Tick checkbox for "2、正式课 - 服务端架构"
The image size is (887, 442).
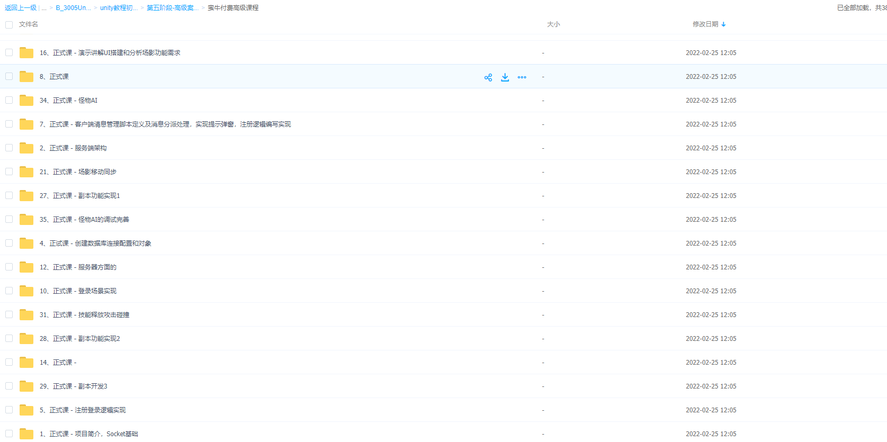9,148
